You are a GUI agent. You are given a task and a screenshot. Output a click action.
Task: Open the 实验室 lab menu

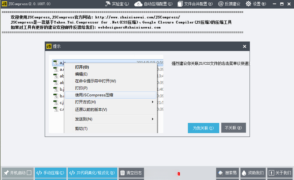pos(117,4)
